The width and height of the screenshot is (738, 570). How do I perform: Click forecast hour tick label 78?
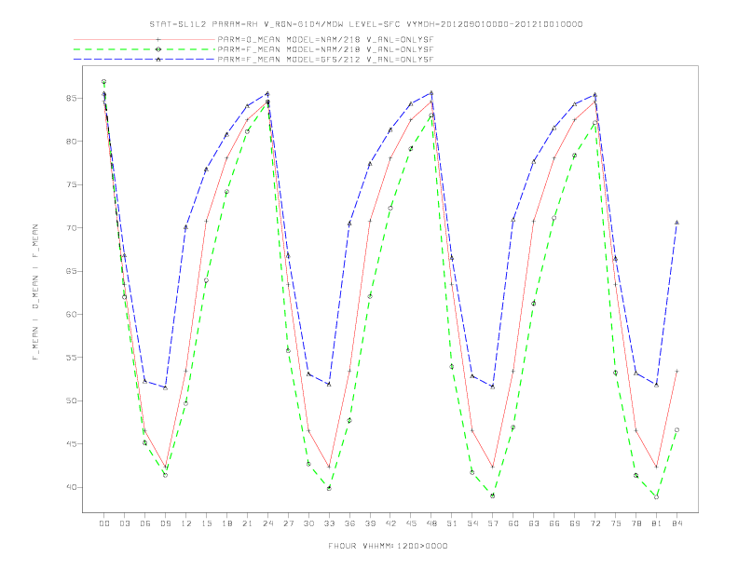636,523
